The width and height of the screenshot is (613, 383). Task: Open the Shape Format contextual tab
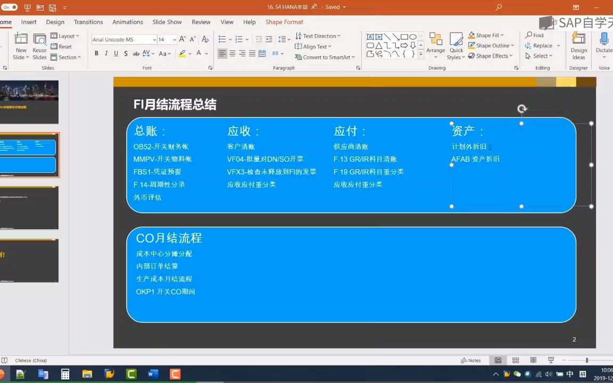[x=284, y=22]
